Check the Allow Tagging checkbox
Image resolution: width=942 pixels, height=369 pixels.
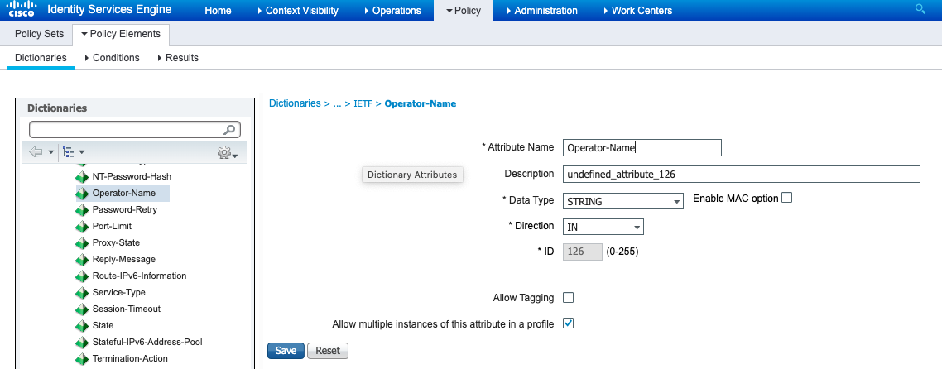[x=569, y=298]
